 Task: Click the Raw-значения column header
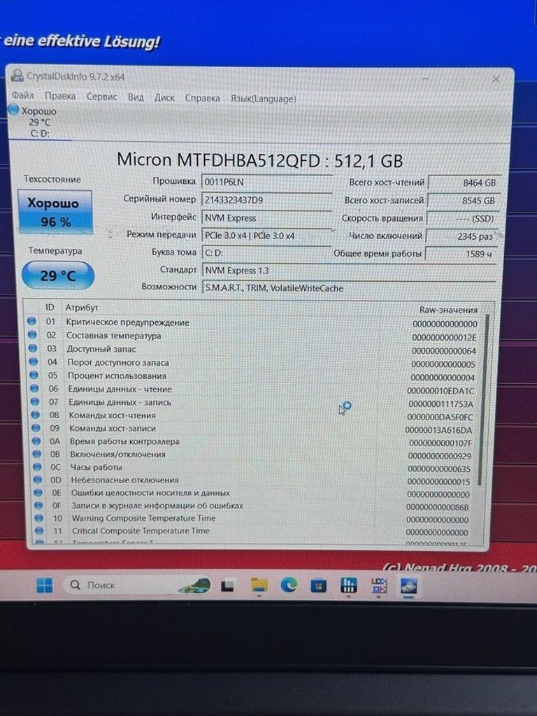click(x=448, y=310)
